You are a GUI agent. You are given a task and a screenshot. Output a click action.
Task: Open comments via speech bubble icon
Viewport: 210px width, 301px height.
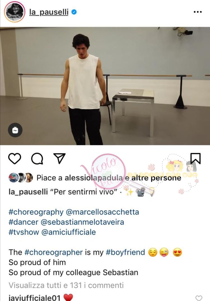[37, 158]
